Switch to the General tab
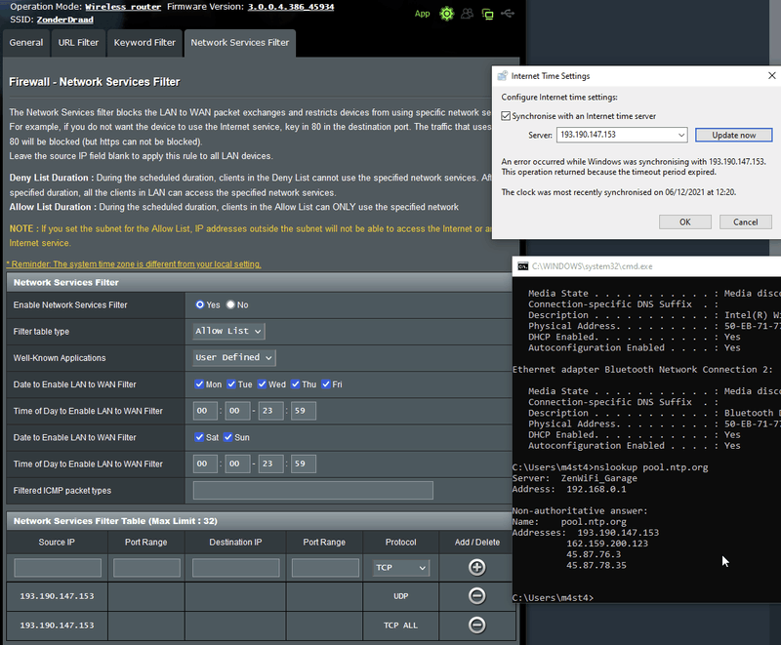The image size is (781, 645). pyautogui.click(x=26, y=43)
